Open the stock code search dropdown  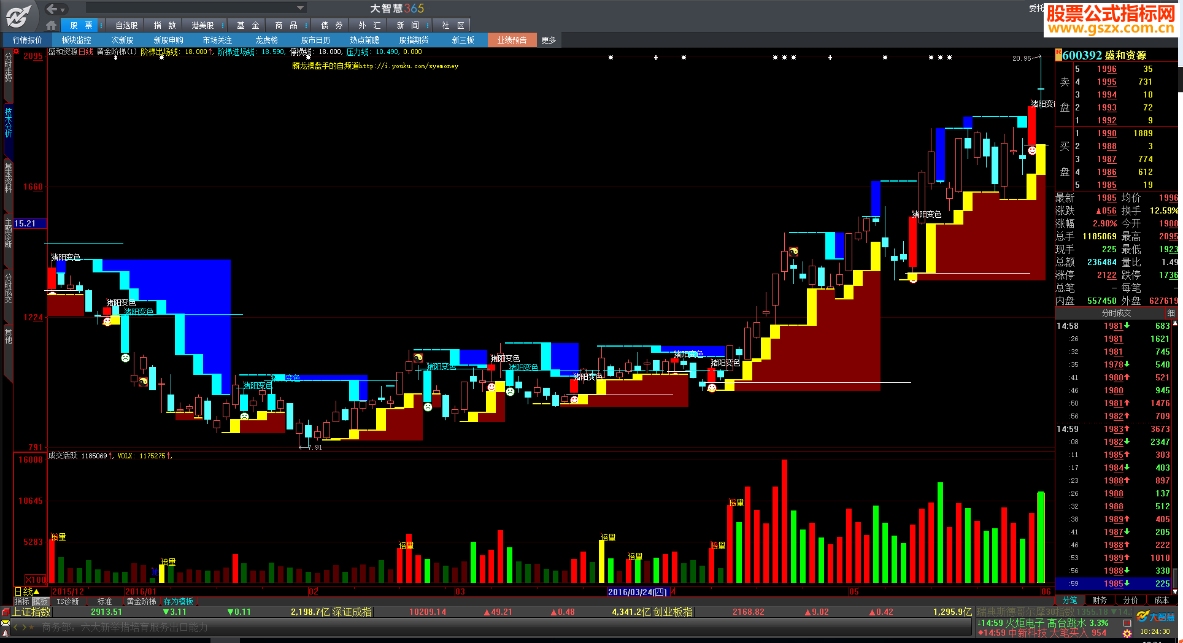click(x=300, y=8)
